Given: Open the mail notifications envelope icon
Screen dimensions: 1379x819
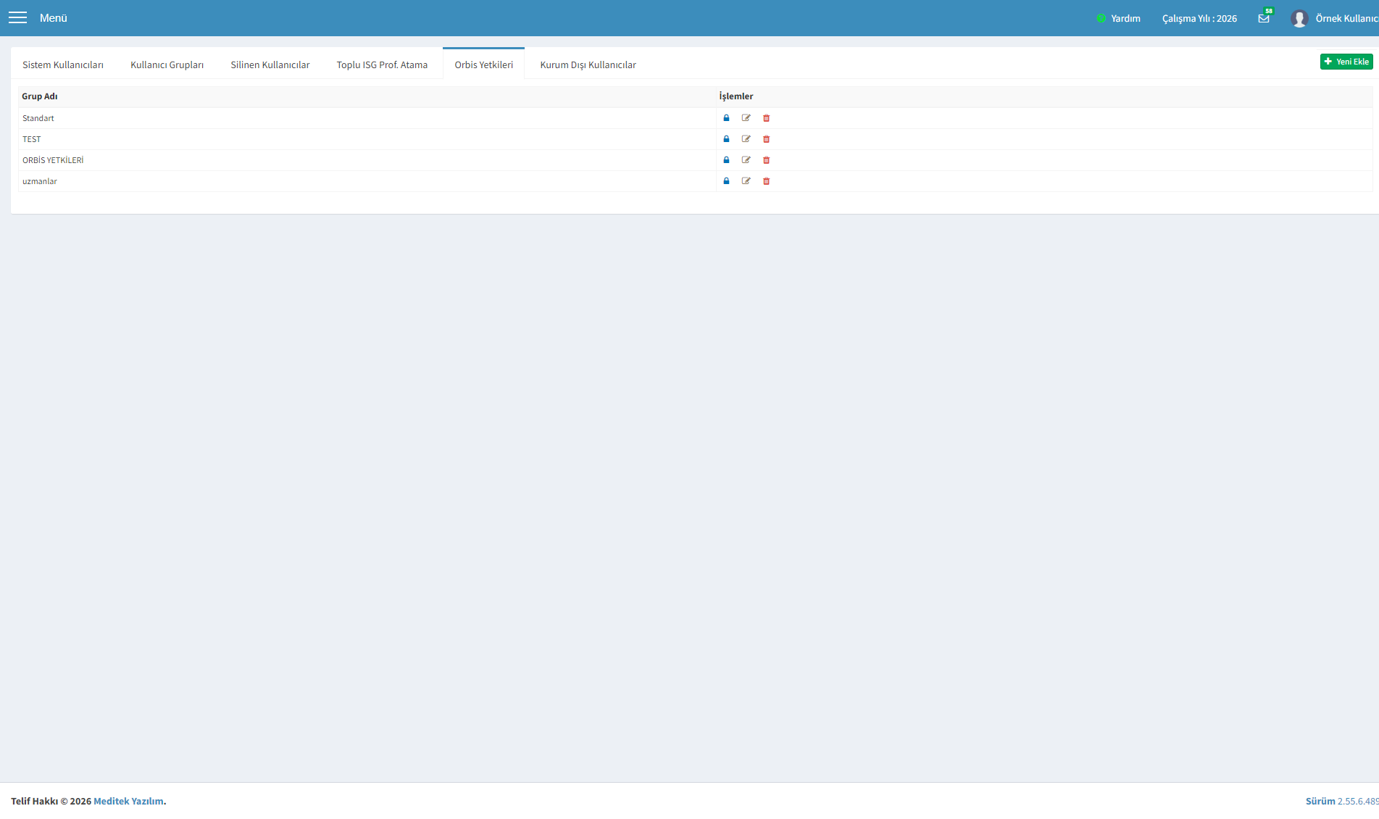Looking at the screenshot, I should pyautogui.click(x=1264, y=18).
